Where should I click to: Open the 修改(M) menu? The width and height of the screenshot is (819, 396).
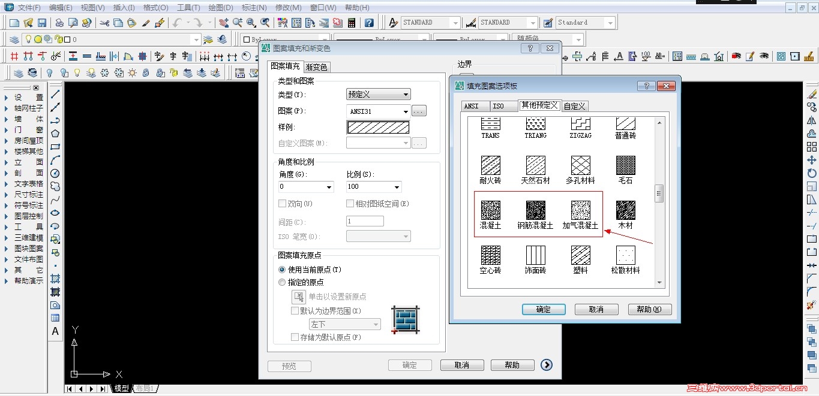point(288,8)
